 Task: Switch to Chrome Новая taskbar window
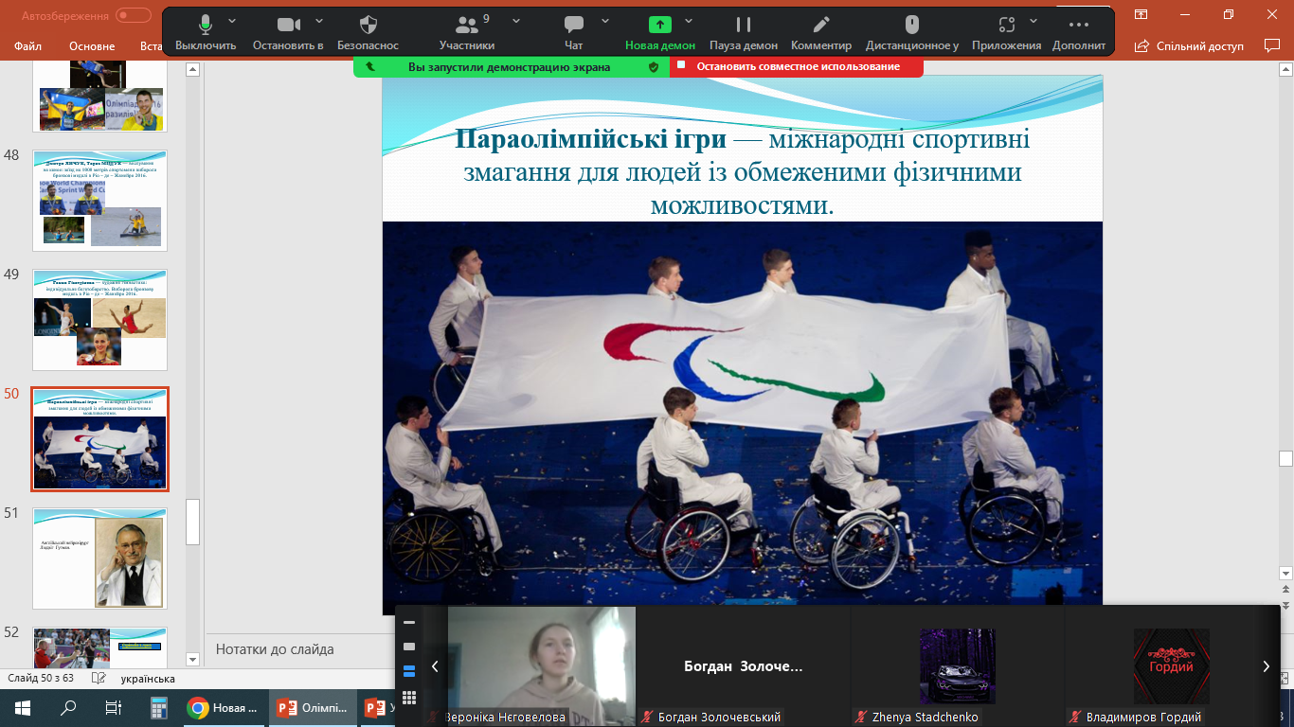click(x=224, y=708)
